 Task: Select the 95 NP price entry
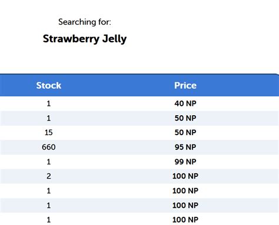185,147
